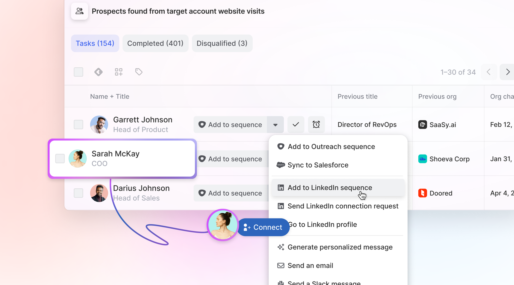Click the diamond icon in toolbar
The height and width of the screenshot is (285, 514).
[98, 72]
